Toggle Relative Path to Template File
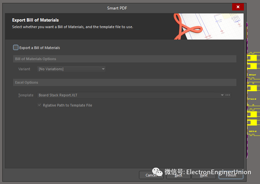Viewport: 260px width, 184px height. pos(39,105)
